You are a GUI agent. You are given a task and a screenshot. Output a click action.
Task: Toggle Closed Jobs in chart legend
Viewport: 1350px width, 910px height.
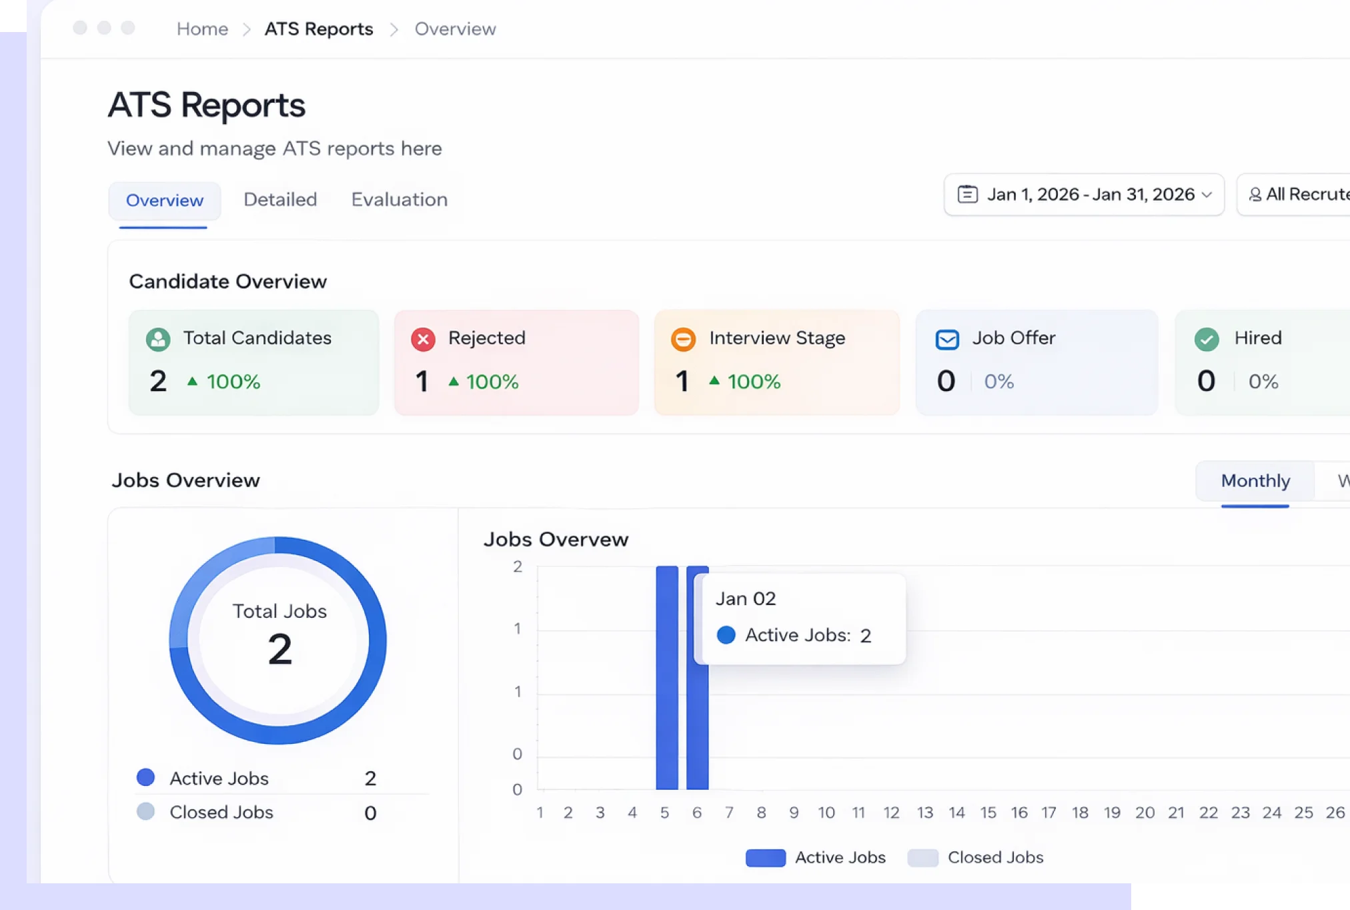point(976,857)
